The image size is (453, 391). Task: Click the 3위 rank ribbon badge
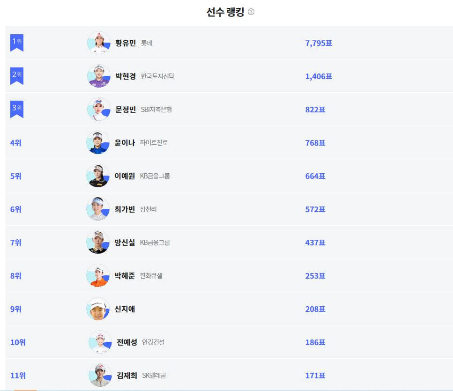(16, 109)
